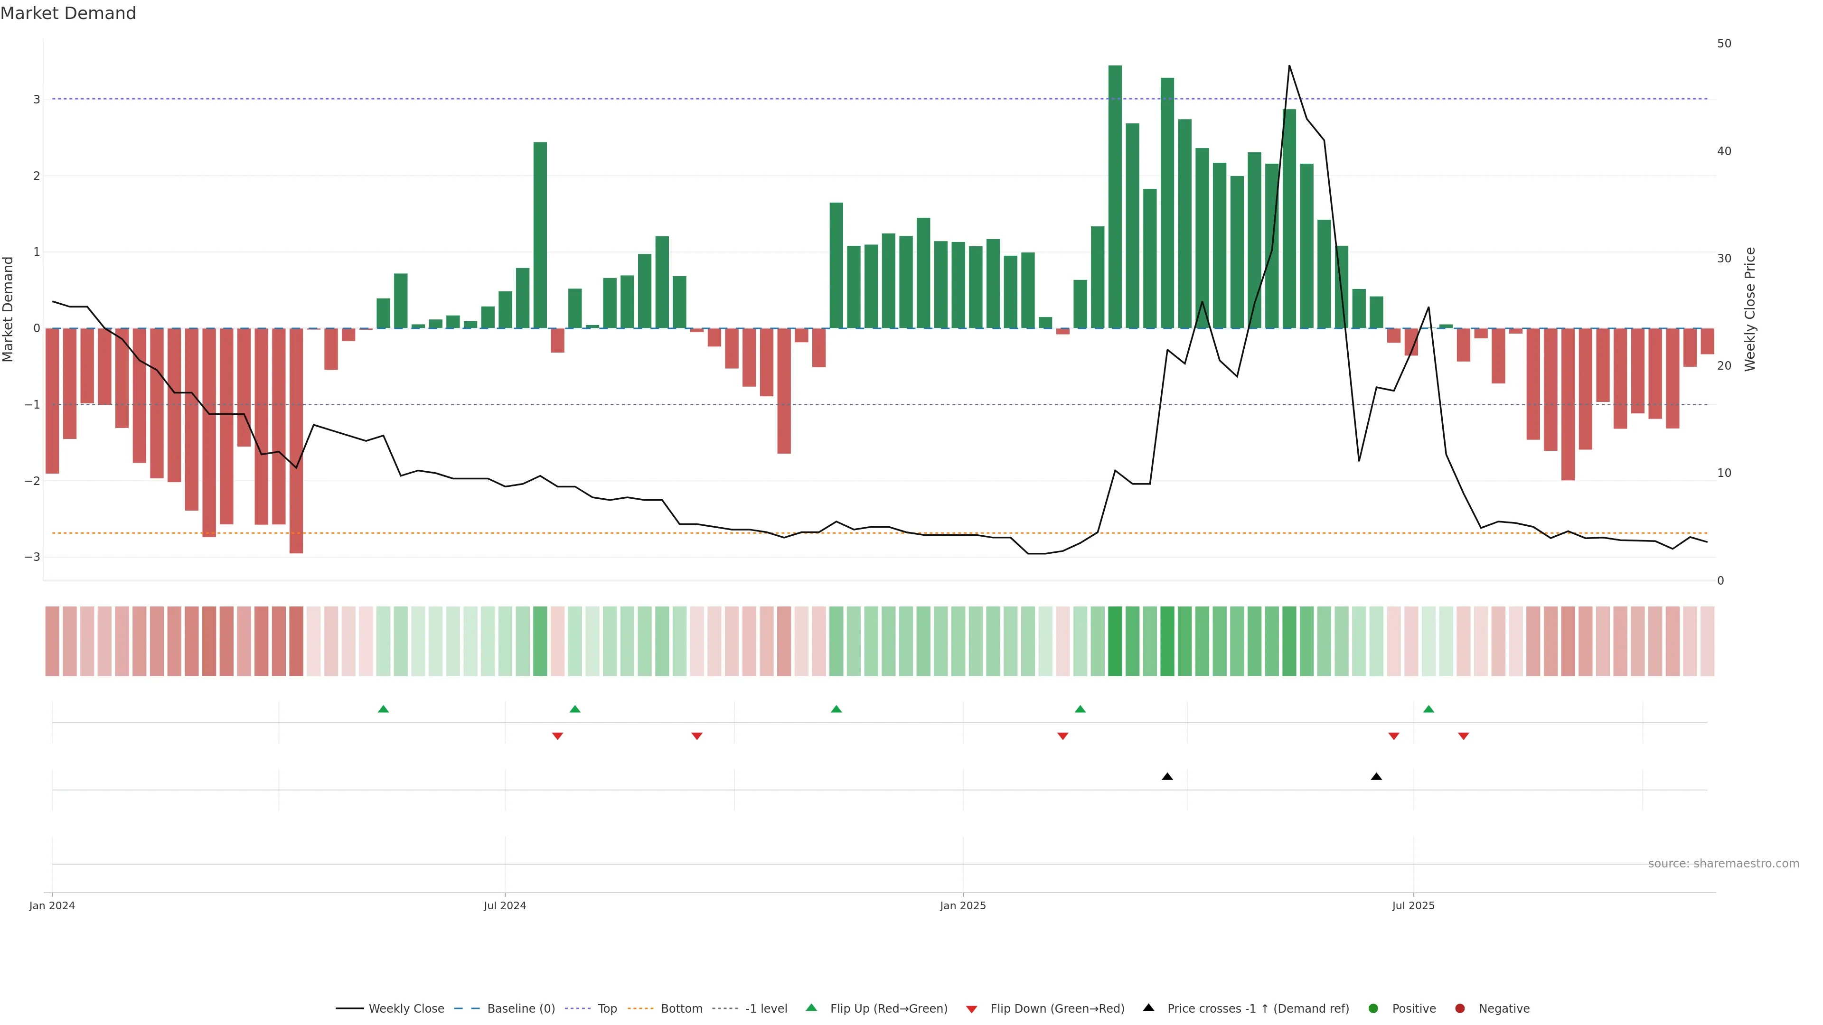Viewport: 1823px width, 1025px height.
Task: Click green Positive legend dot
Action: pyautogui.click(x=1373, y=1008)
